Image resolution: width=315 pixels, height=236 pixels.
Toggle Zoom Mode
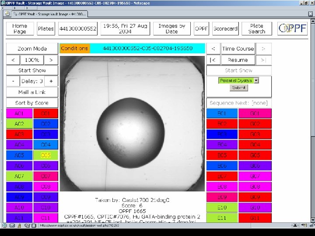32,49
